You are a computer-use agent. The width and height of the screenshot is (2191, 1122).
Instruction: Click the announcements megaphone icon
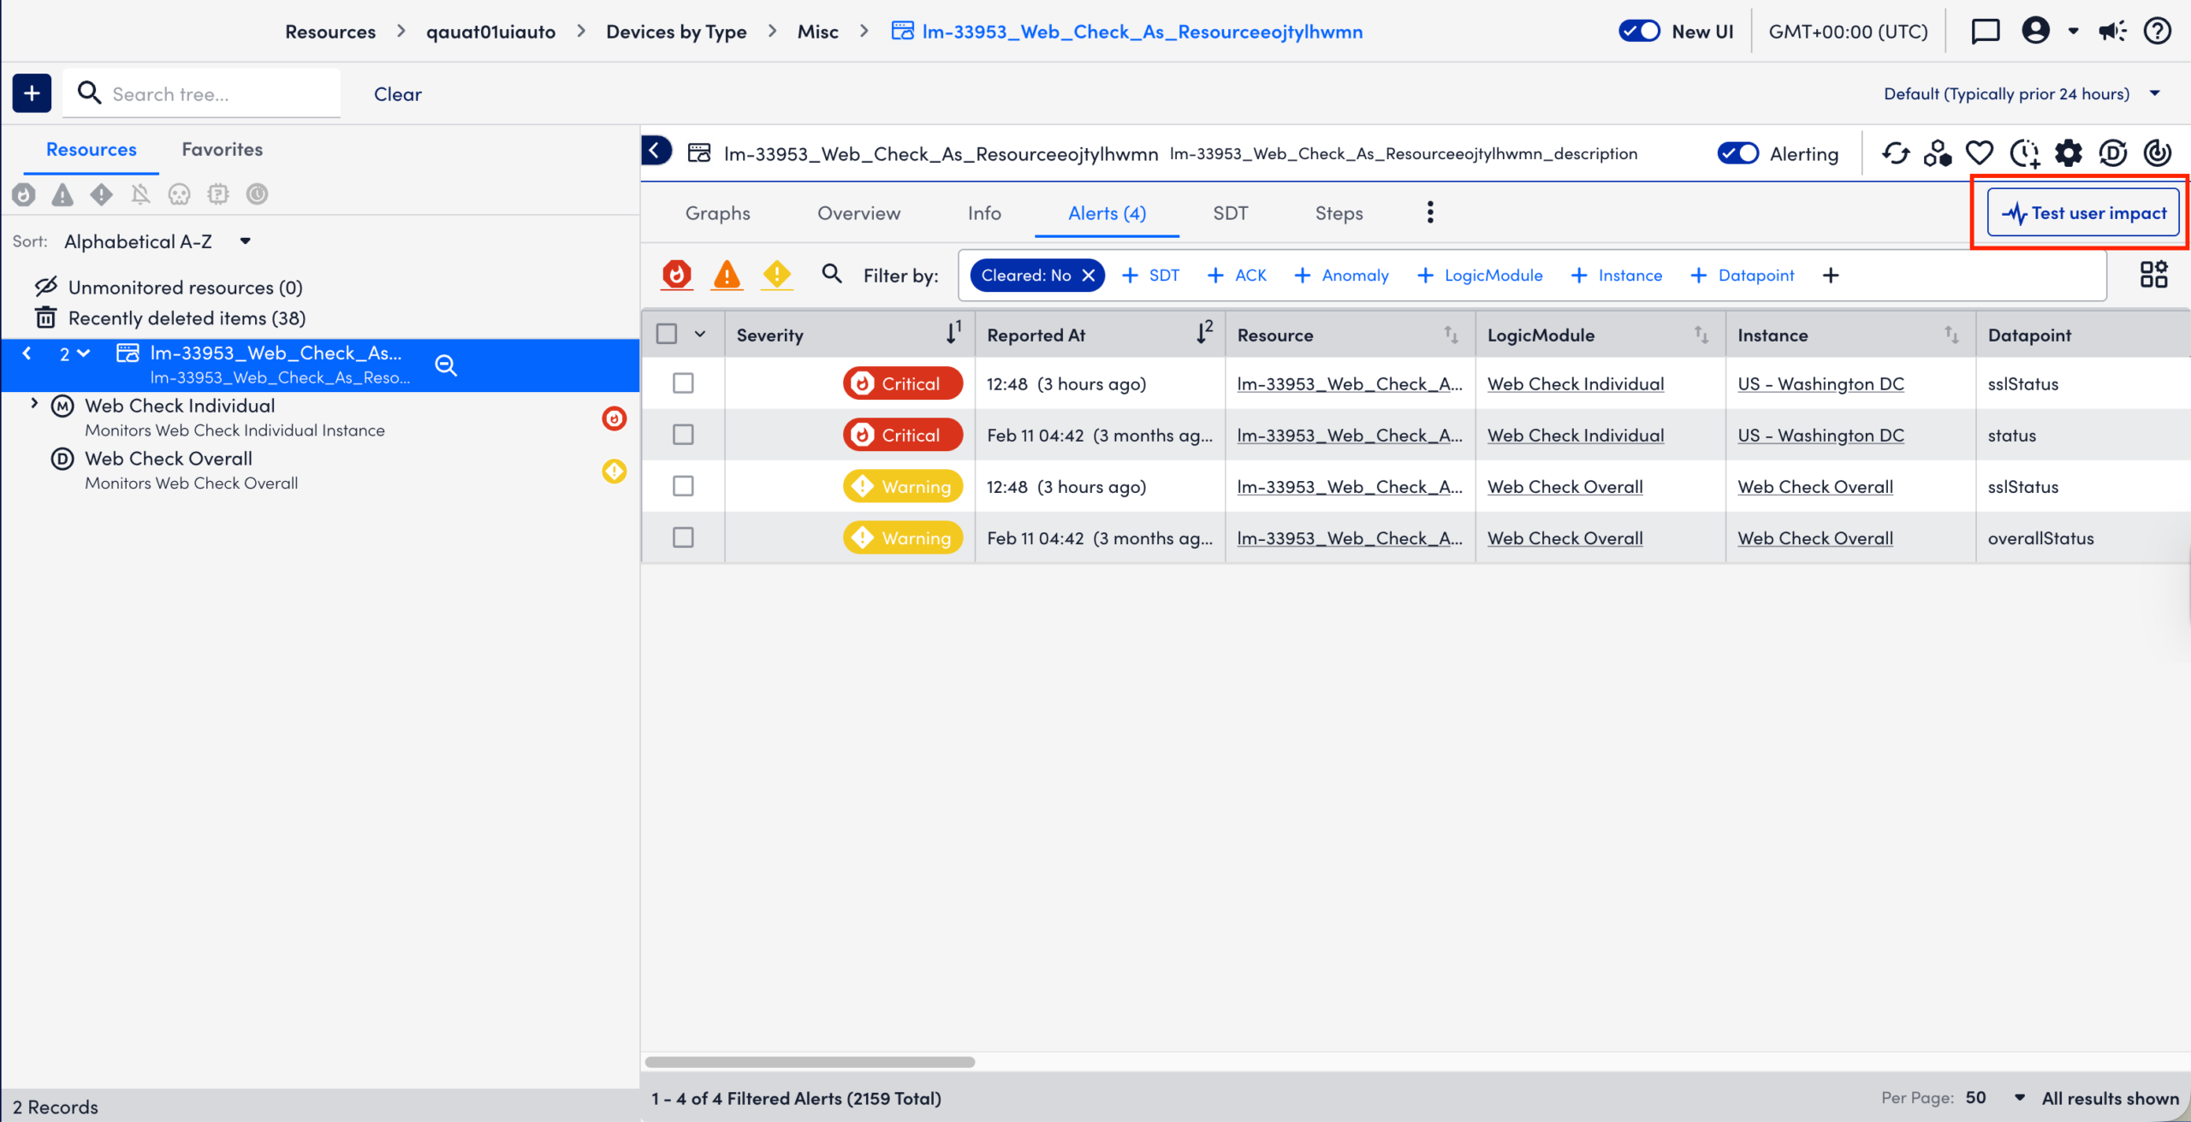pyautogui.click(x=2112, y=32)
